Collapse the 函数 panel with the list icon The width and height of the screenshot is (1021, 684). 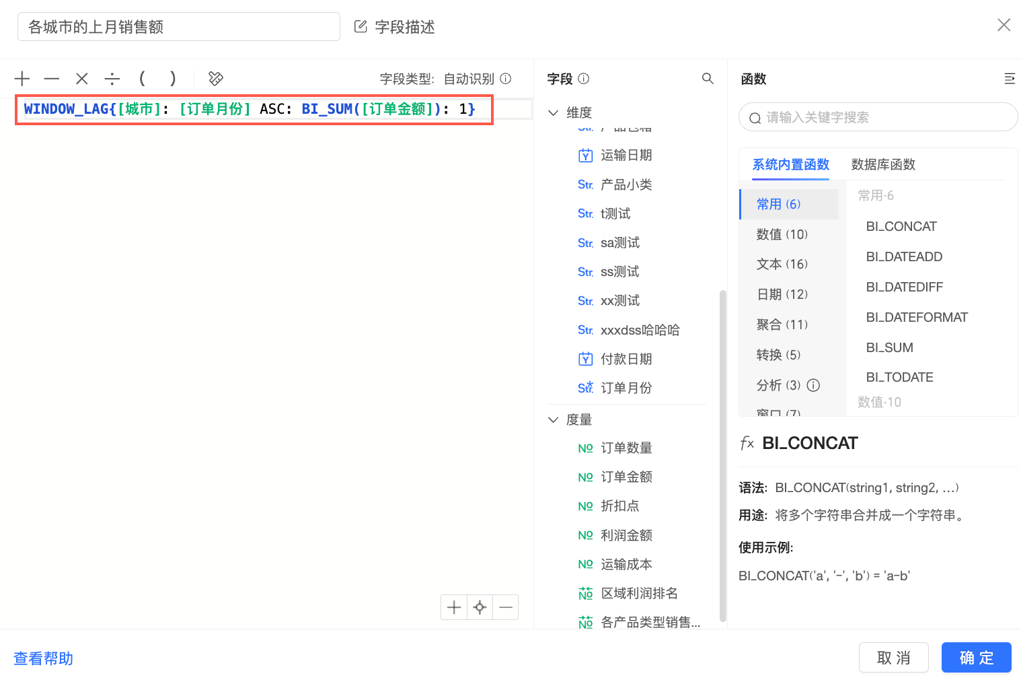(x=1010, y=79)
